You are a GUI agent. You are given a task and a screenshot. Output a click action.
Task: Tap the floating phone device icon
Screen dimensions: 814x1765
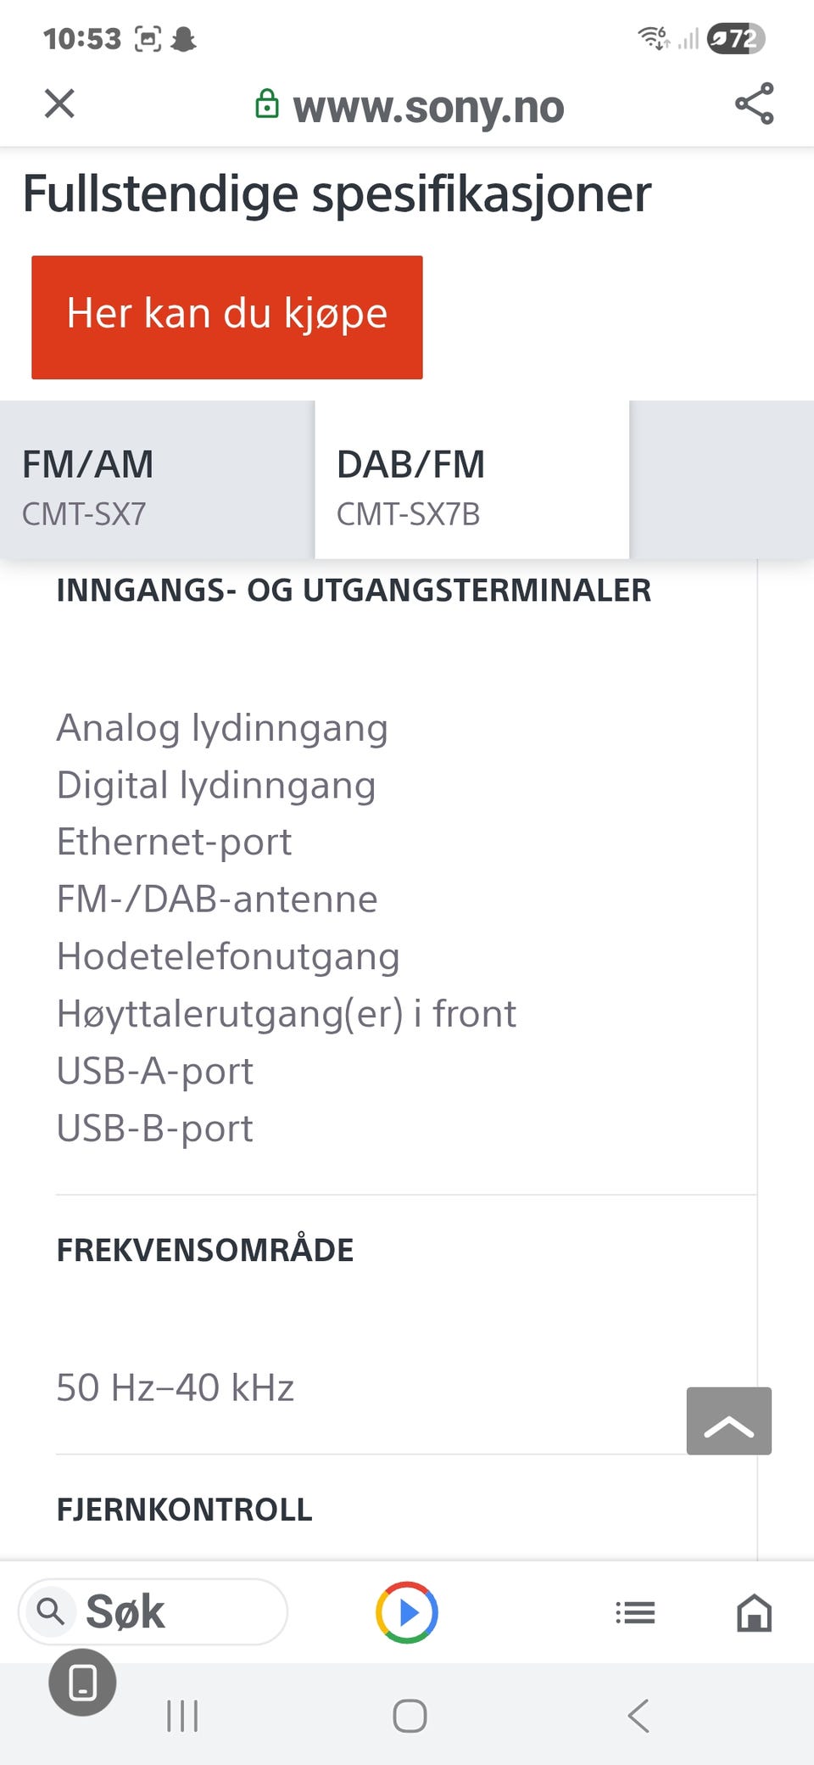pyautogui.click(x=82, y=1682)
